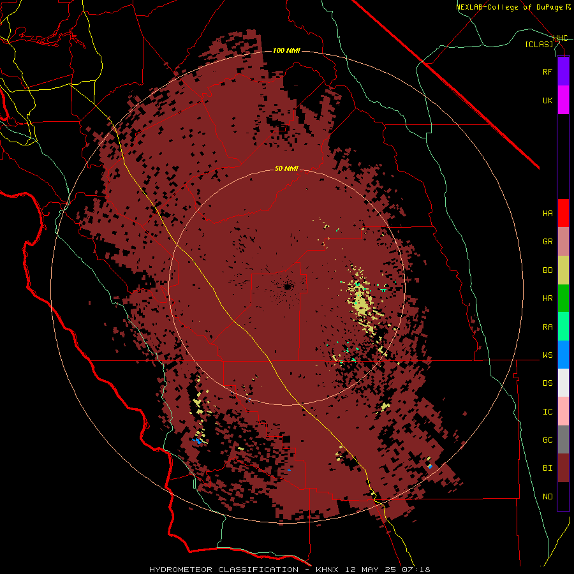Click the HHC product label

[x=560, y=38]
